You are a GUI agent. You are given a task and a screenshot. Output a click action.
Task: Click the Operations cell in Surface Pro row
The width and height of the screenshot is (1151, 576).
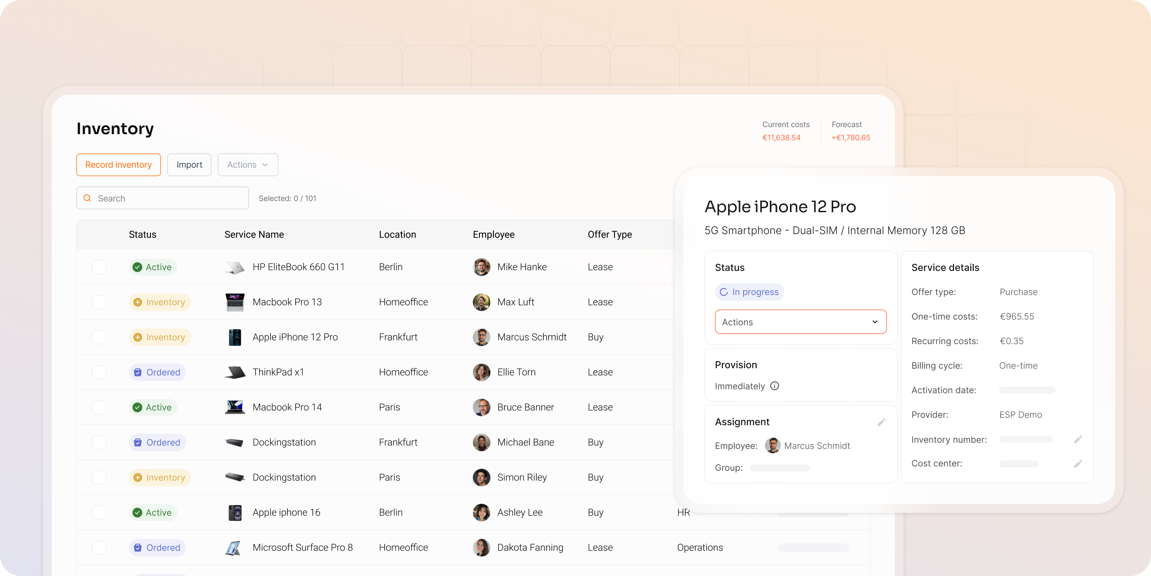(x=700, y=548)
